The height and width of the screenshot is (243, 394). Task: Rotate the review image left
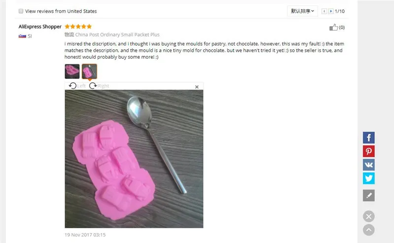point(77,86)
